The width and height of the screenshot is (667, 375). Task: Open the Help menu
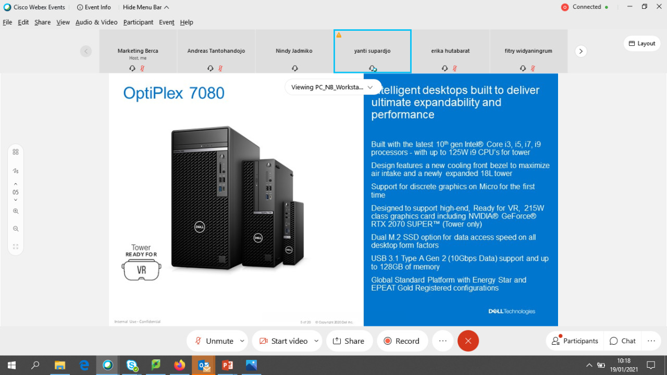pos(187,22)
